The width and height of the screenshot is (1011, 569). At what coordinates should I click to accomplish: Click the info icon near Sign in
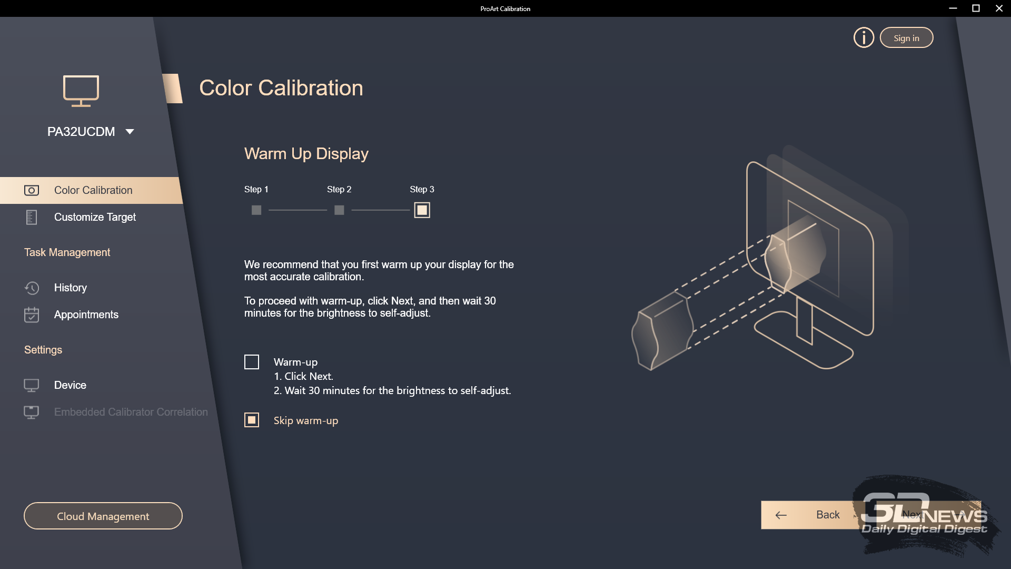[864, 38]
